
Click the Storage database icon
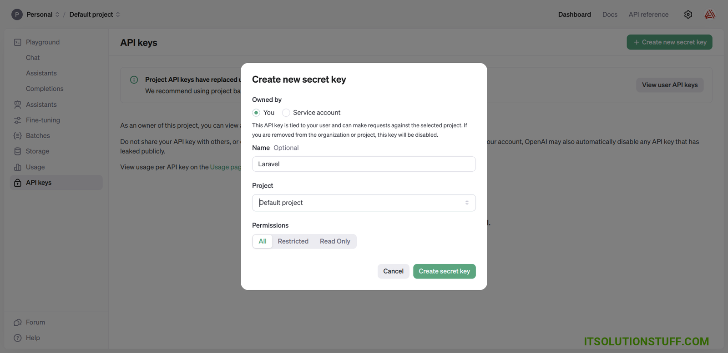tap(18, 151)
